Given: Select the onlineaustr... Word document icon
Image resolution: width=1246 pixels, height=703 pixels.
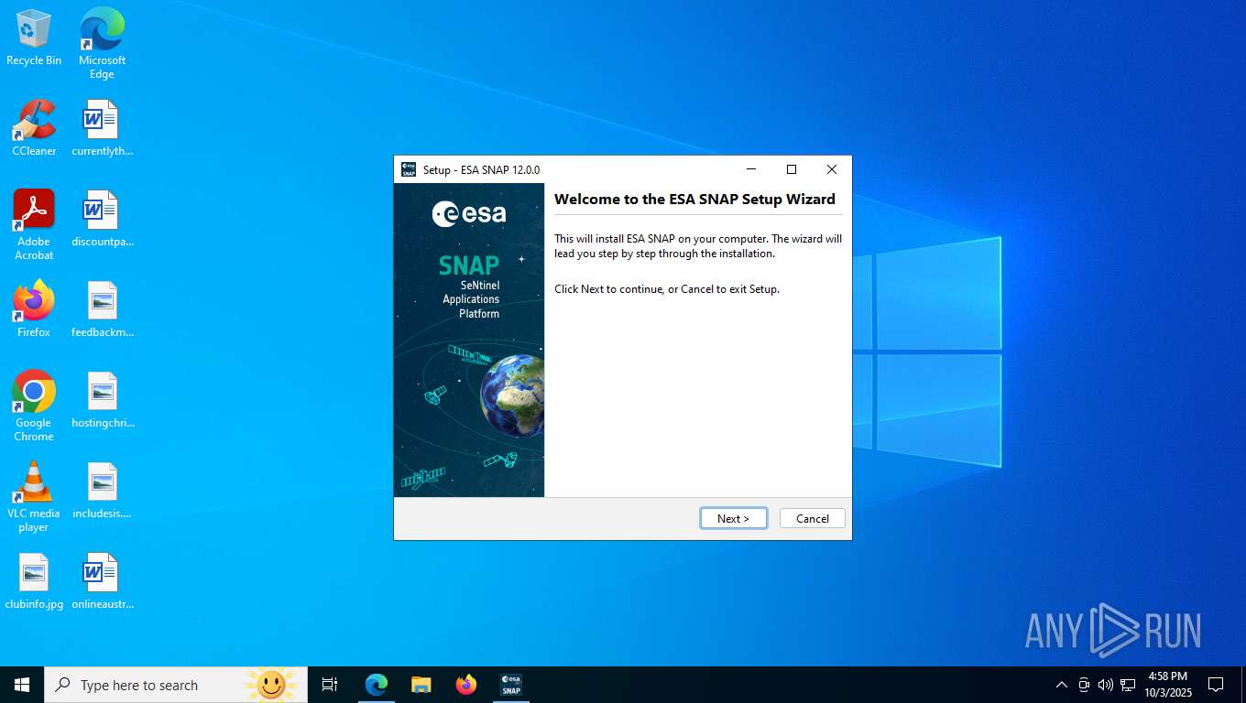Looking at the screenshot, I should pyautogui.click(x=102, y=582).
